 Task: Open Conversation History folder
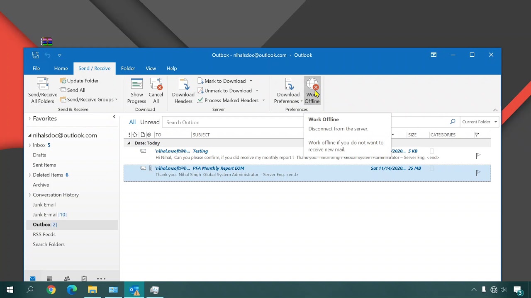tap(56, 195)
